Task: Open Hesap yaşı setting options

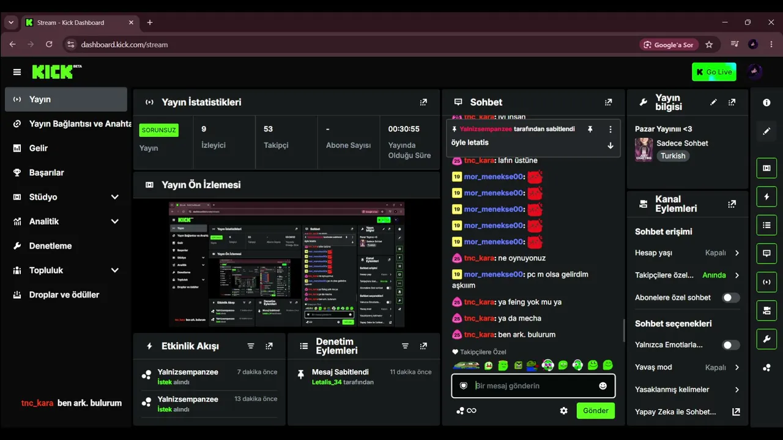Action: (x=687, y=252)
